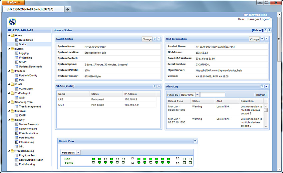283x173 pixels.
Task: Click the Home folder icon
Action: (x=12, y=35)
